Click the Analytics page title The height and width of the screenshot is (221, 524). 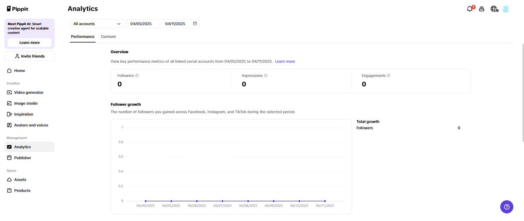click(83, 9)
